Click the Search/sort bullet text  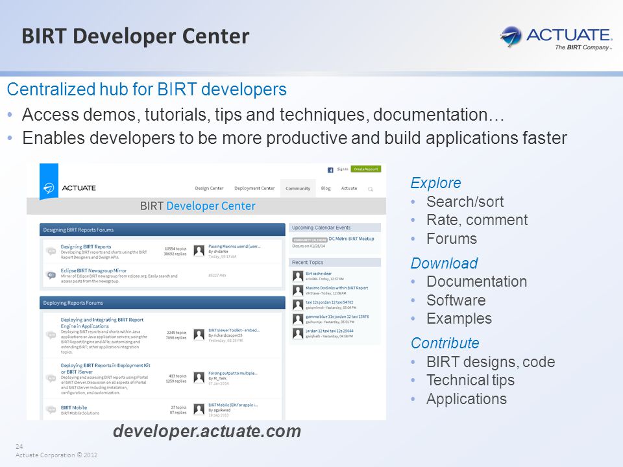465,202
